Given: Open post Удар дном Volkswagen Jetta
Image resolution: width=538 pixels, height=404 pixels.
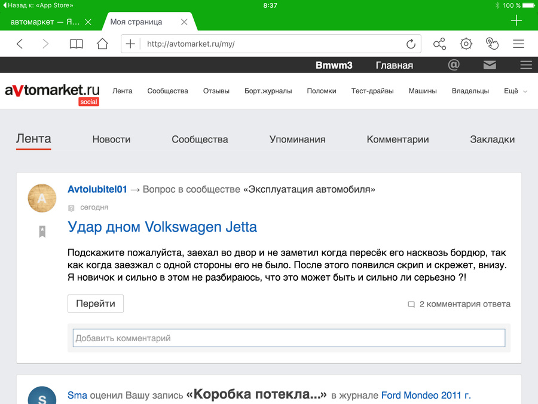Looking at the screenshot, I should [162, 227].
